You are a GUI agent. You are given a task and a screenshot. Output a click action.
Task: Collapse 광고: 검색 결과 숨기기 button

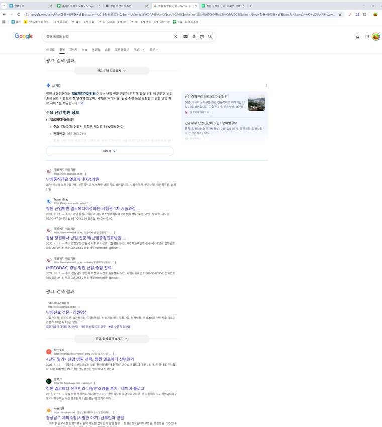[112, 339]
